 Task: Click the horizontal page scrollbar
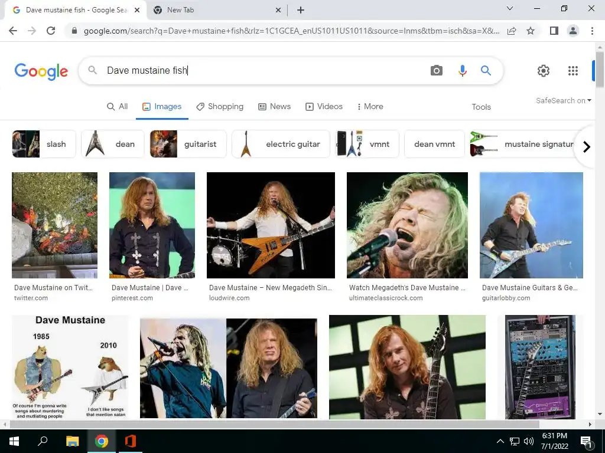pos(274,424)
